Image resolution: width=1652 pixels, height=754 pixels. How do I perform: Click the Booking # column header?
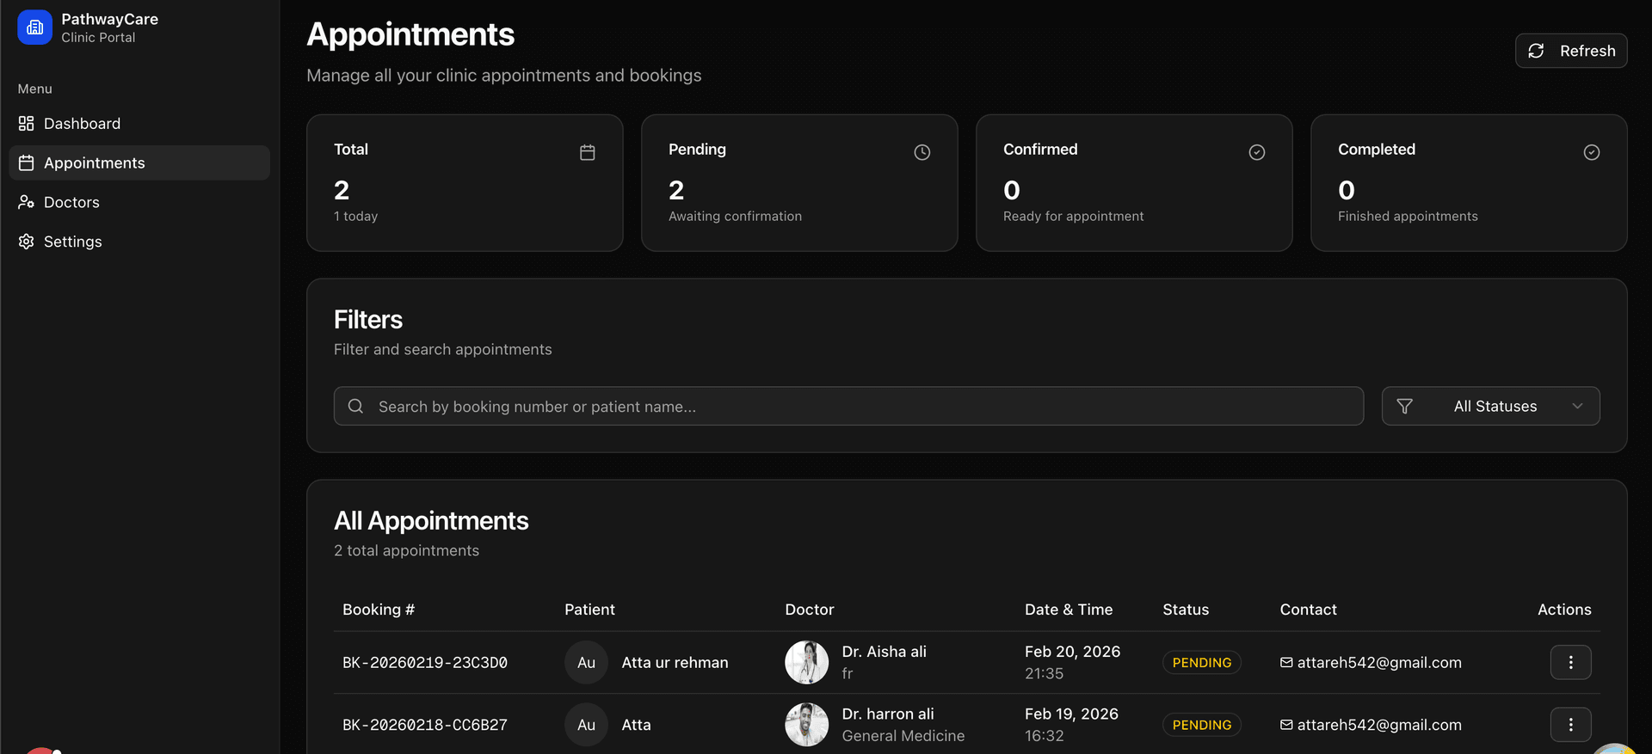click(379, 610)
